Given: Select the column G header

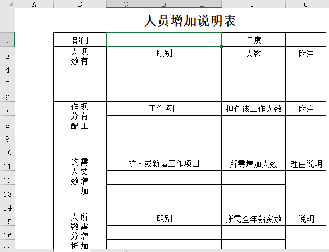Looking at the screenshot, I should click(x=306, y=4).
